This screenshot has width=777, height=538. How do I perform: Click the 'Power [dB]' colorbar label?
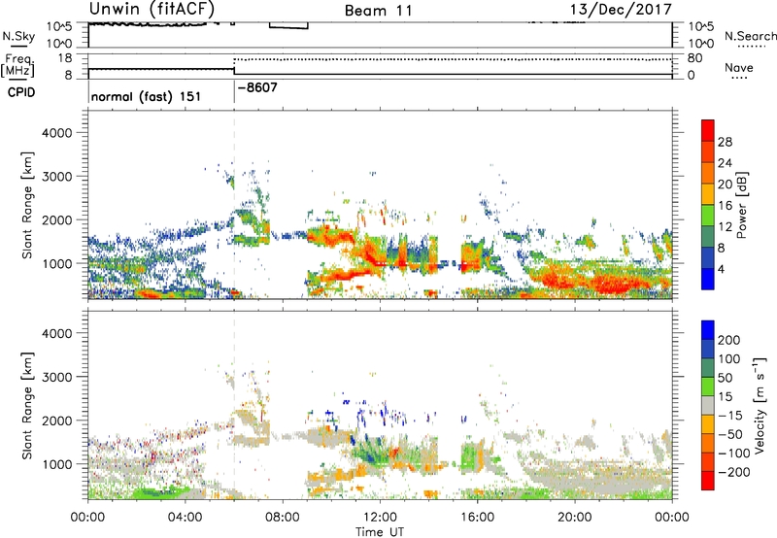742,205
